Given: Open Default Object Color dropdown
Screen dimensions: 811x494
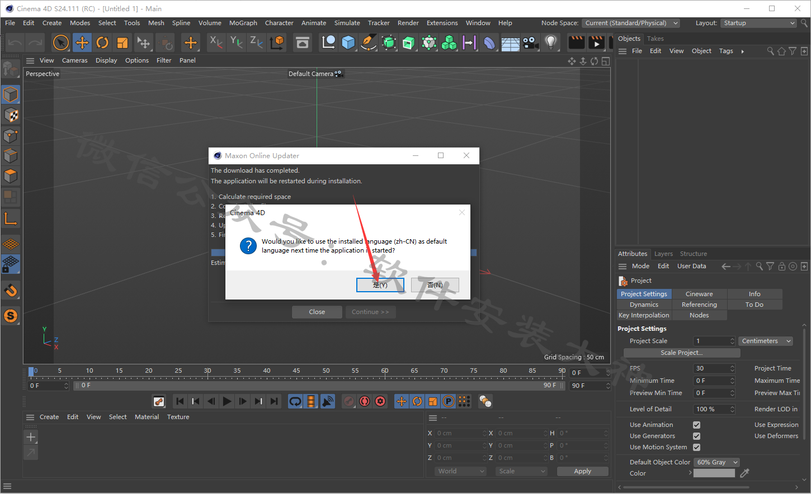Looking at the screenshot, I should pyautogui.click(x=716, y=462).
